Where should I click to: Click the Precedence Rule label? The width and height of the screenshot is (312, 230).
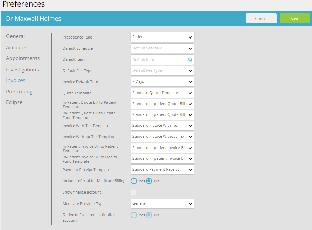click(x=77, y=37)
